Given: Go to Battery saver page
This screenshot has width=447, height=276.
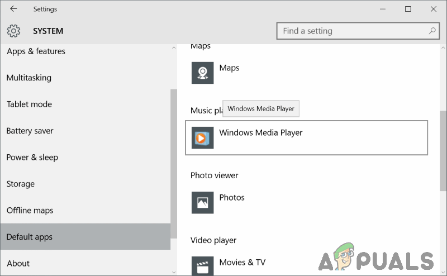Looking at the screenshot, I should (30, 131).
